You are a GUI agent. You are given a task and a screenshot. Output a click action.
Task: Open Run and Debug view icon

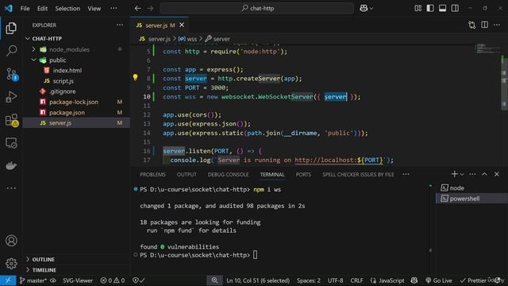11,97
